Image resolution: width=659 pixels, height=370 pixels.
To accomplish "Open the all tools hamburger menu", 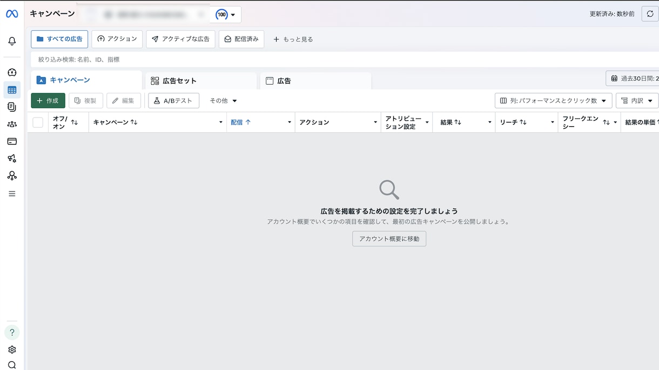I will click(x=12, y=194).
